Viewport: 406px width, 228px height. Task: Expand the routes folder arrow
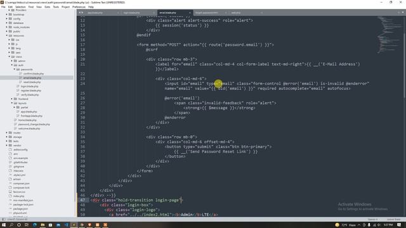(x=7, y=132)
